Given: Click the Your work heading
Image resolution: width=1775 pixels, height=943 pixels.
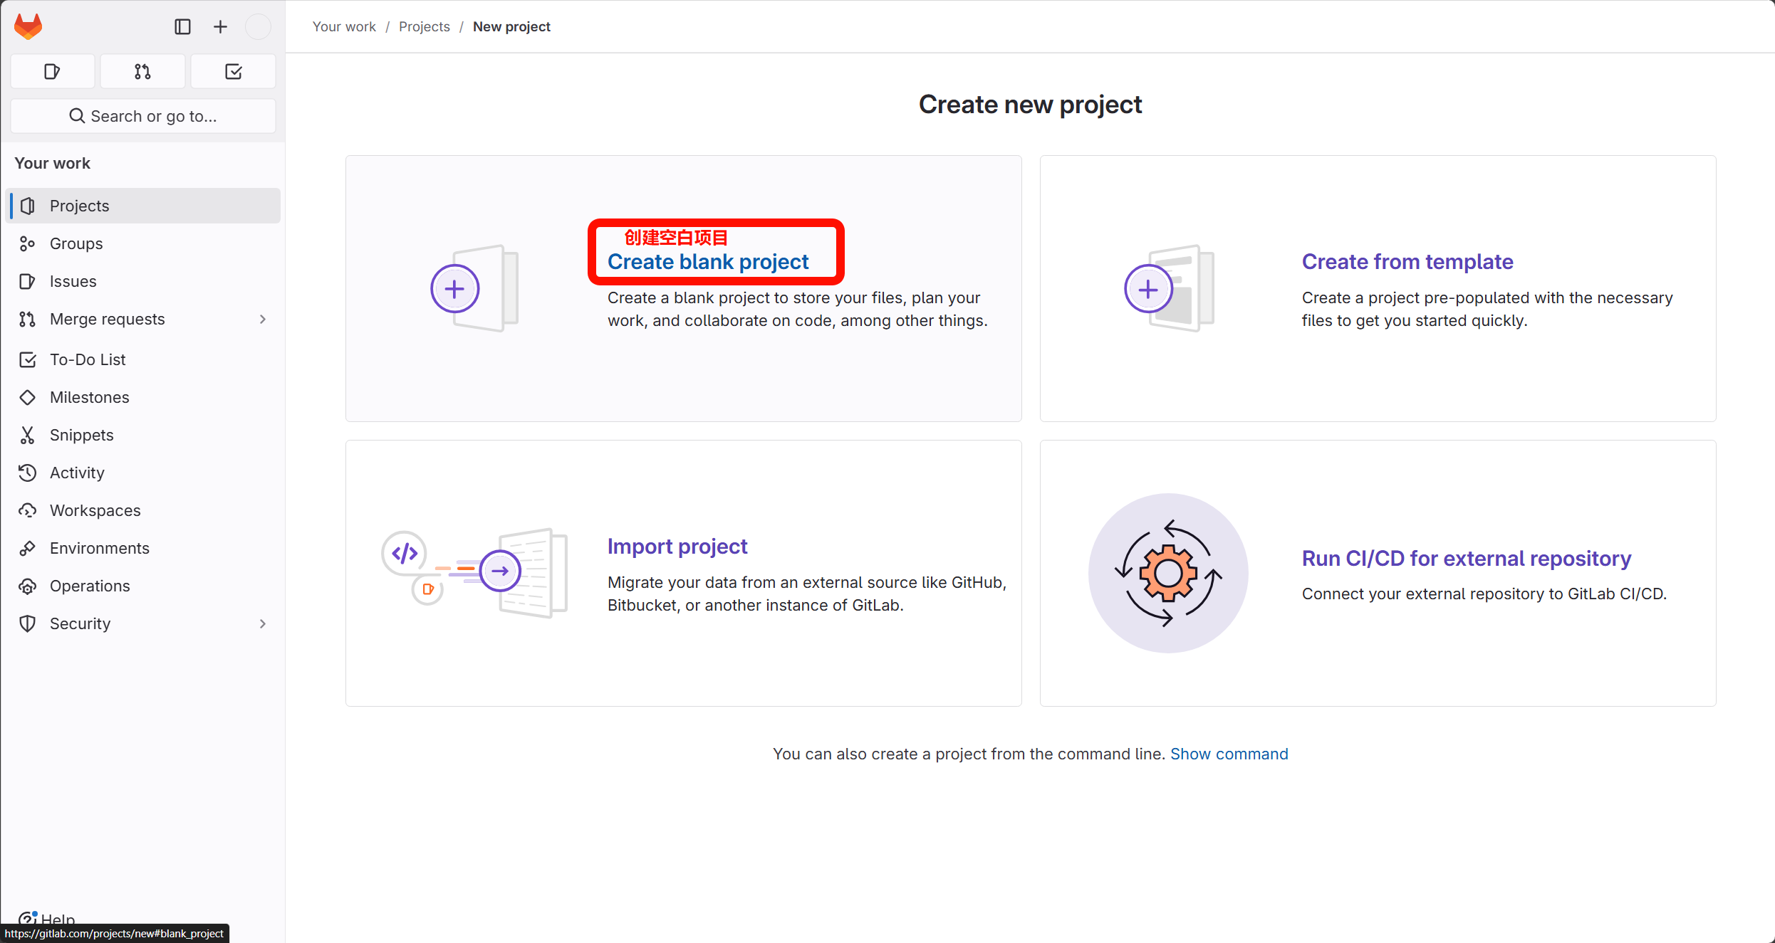Looking at the screenshot, I should pos(52,163).
